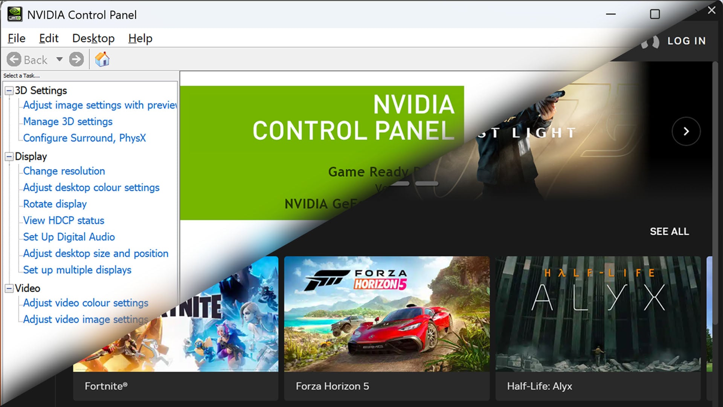723x407 pixels.
Task: Open the Home page icon
Action: pos(102,59)
